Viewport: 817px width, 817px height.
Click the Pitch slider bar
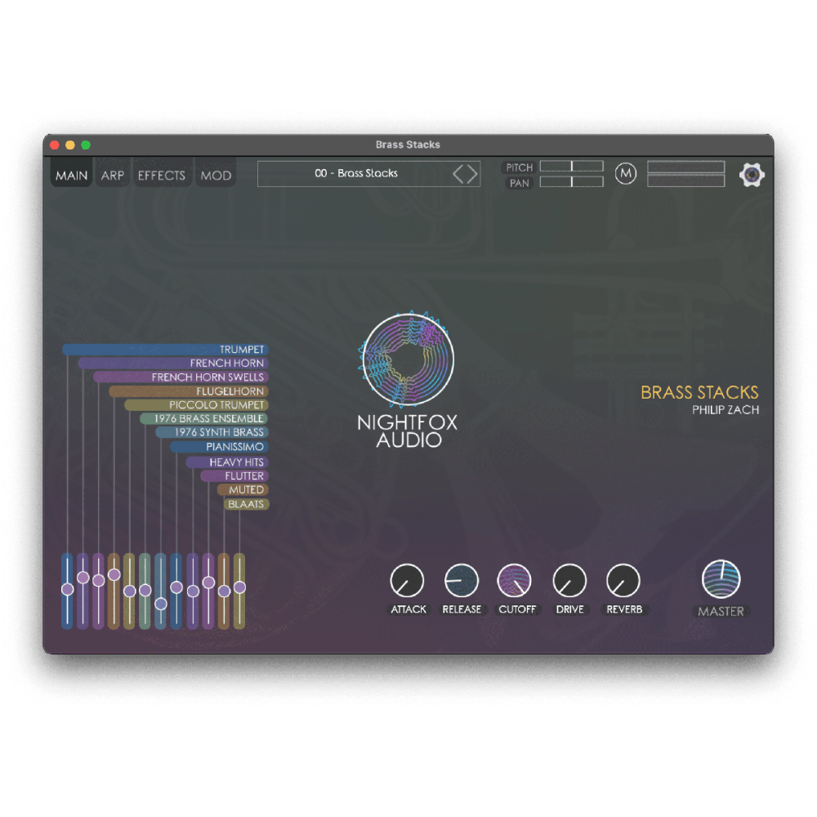tap(571, 167)
